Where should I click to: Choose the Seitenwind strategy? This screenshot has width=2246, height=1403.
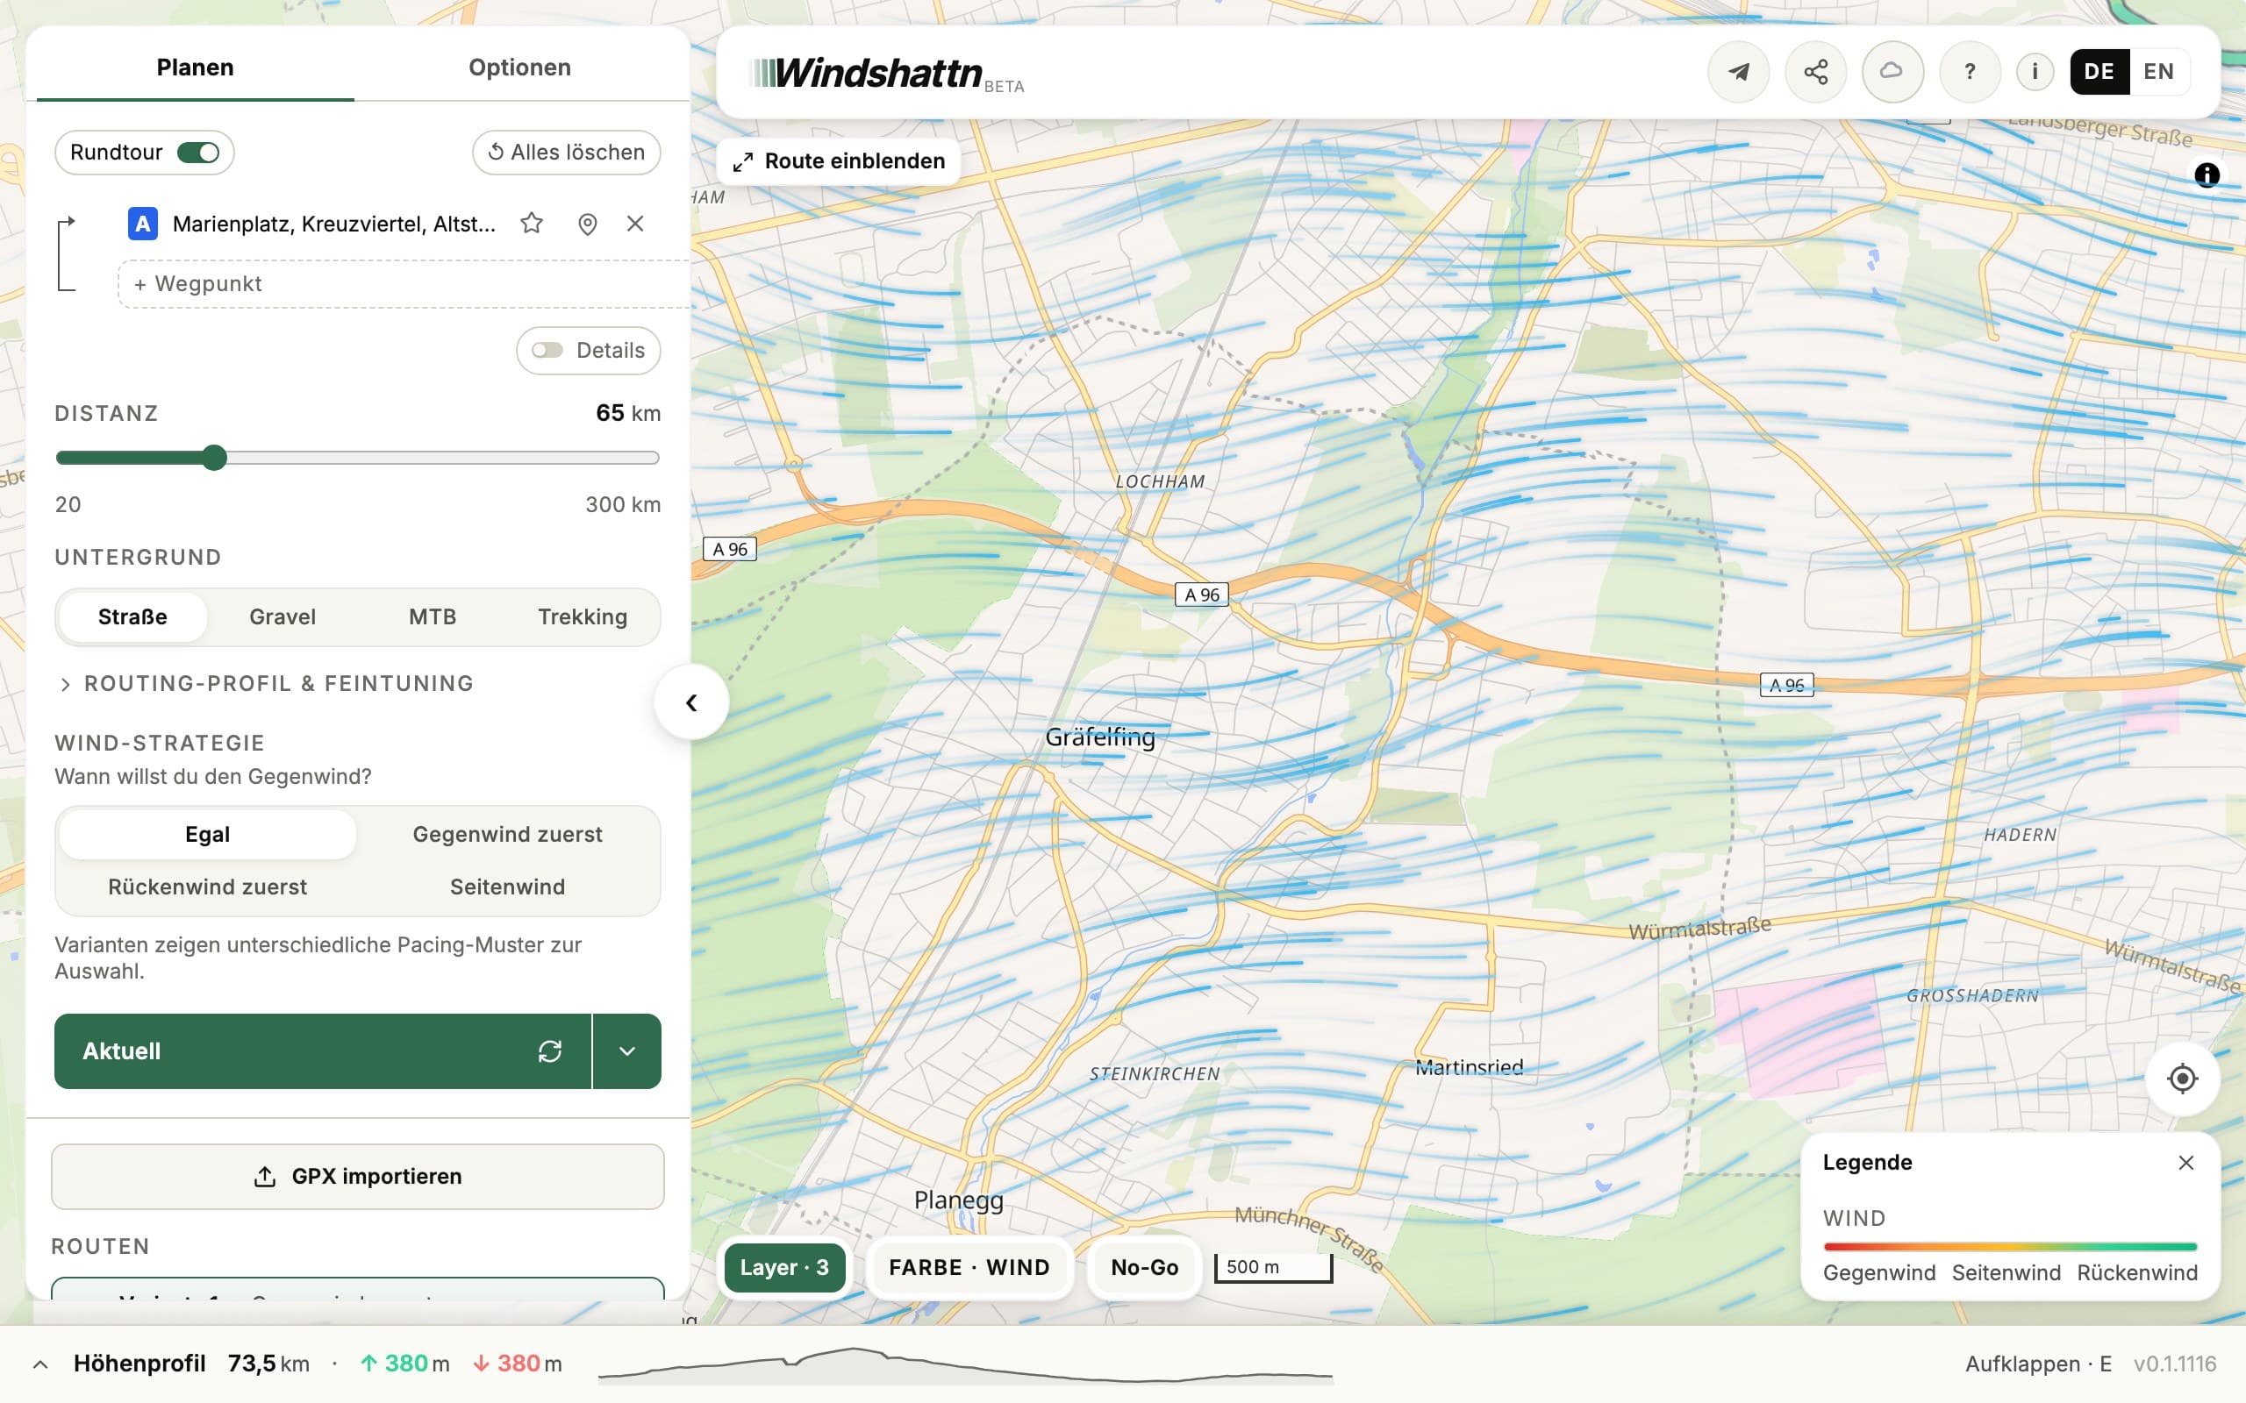[507, 887]
